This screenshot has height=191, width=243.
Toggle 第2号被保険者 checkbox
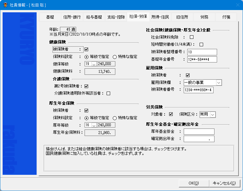(x=86, y=86)
